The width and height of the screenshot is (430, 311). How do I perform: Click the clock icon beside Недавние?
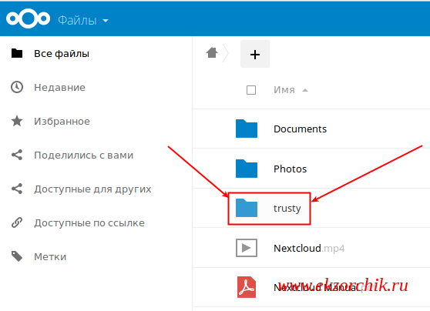17,87
